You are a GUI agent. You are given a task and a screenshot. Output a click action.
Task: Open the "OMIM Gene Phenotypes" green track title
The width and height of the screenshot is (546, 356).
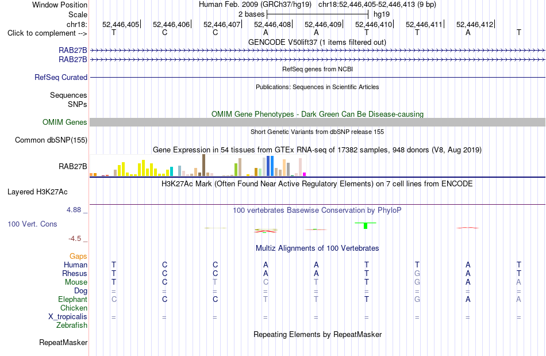coord(317,114)
